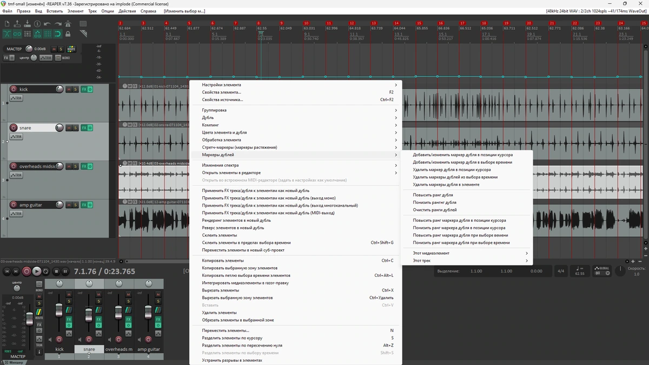Viewport: 649px width, 365px height.
Task: Click the transport Stop button
Action: click(x=56, y=271)
